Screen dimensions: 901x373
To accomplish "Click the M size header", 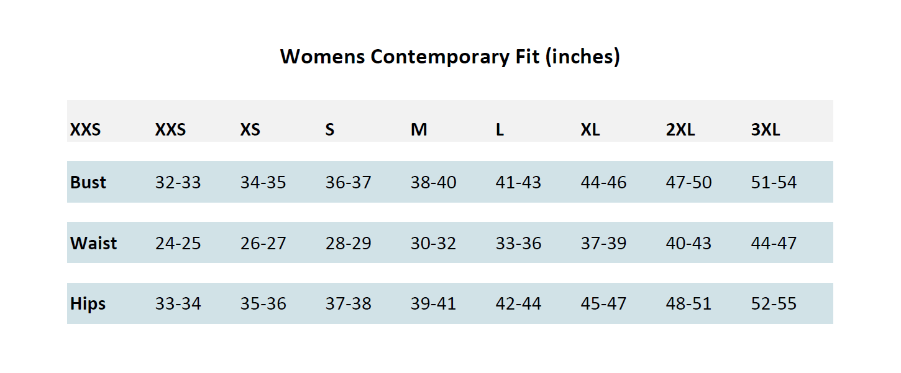I will pos(419,130).
